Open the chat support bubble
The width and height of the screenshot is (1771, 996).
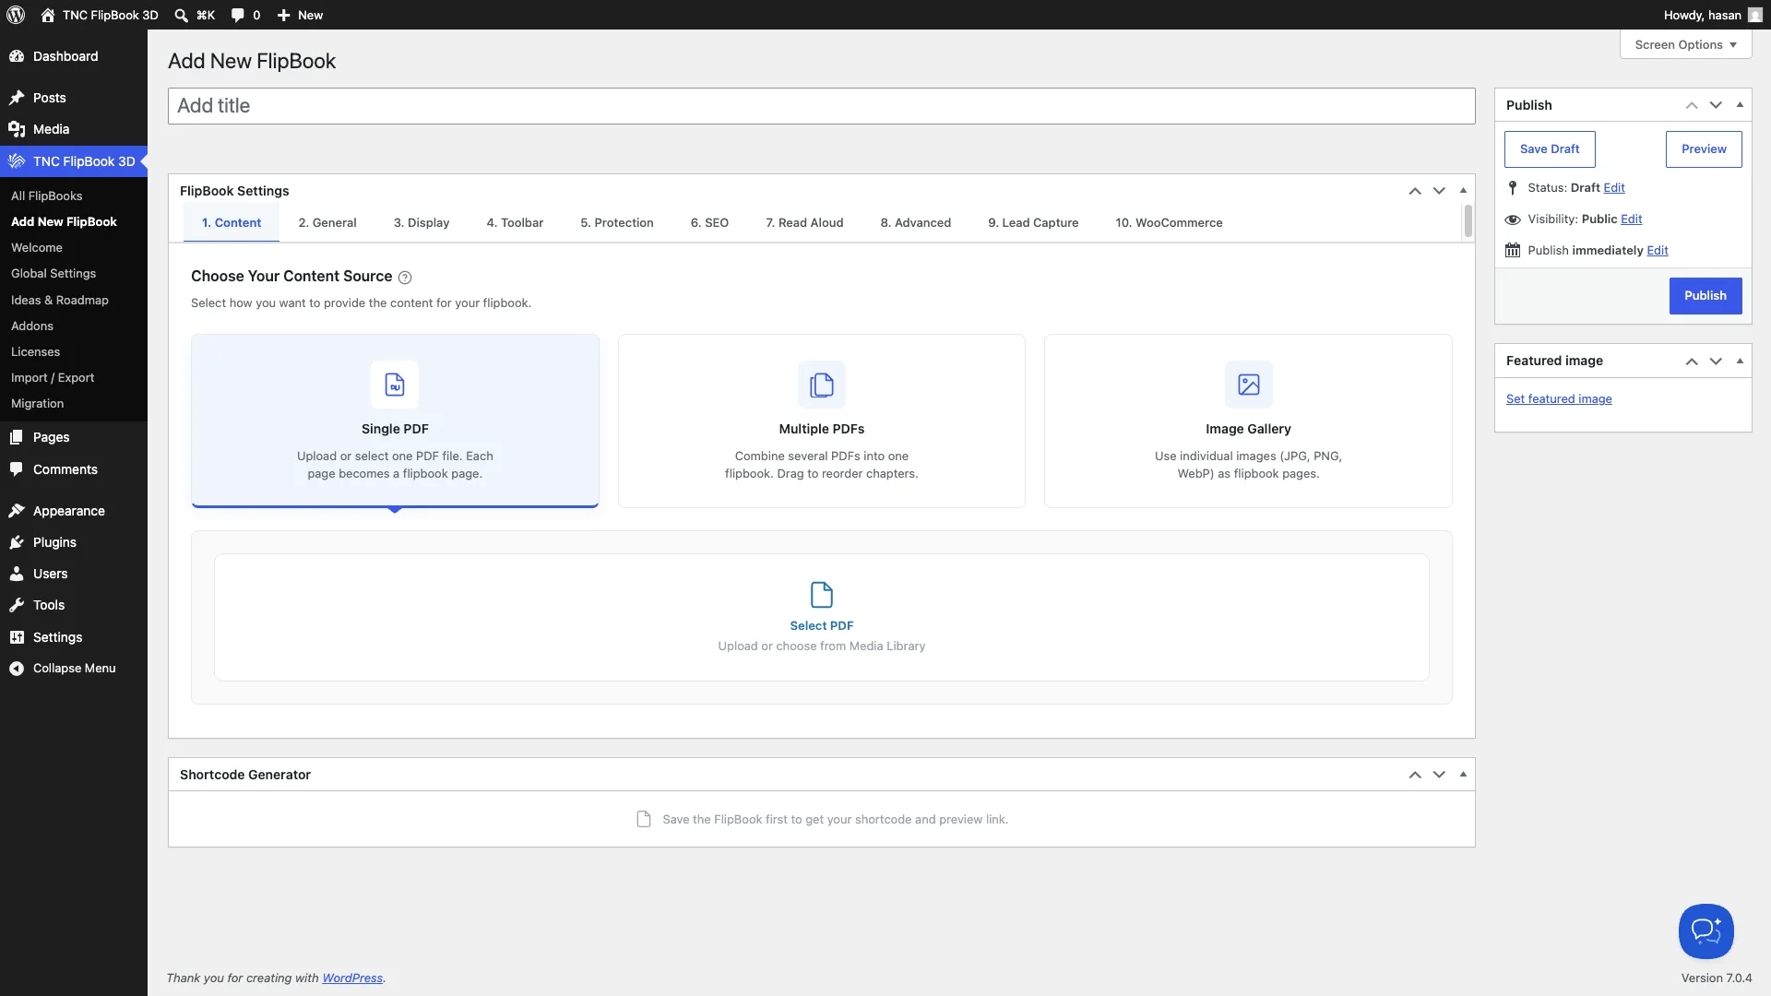1706,931
